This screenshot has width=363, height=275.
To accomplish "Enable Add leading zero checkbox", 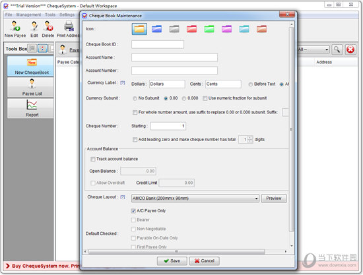I will coord(135,139).
